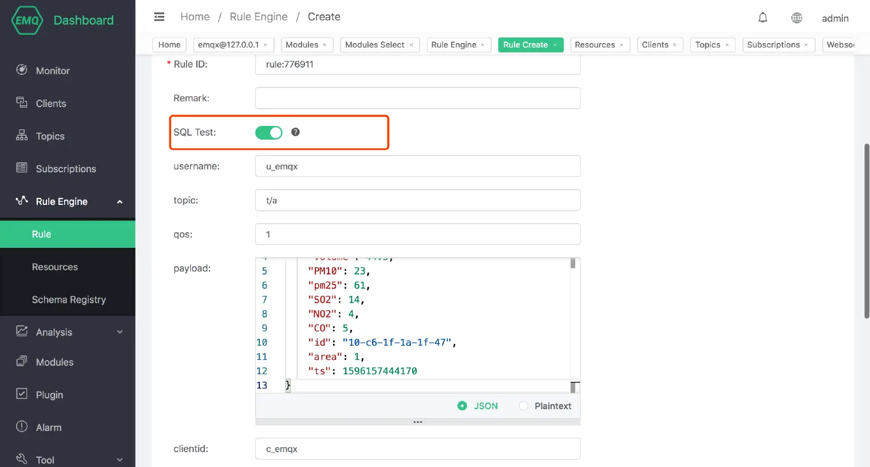Click the "ts": 1596157444170 payload line
The height and width of the screenshot is (467, 870).
coord(362,371)
